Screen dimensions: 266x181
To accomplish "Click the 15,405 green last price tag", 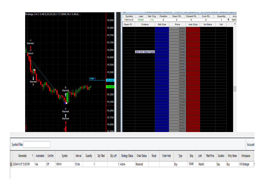I will (110, 87).
